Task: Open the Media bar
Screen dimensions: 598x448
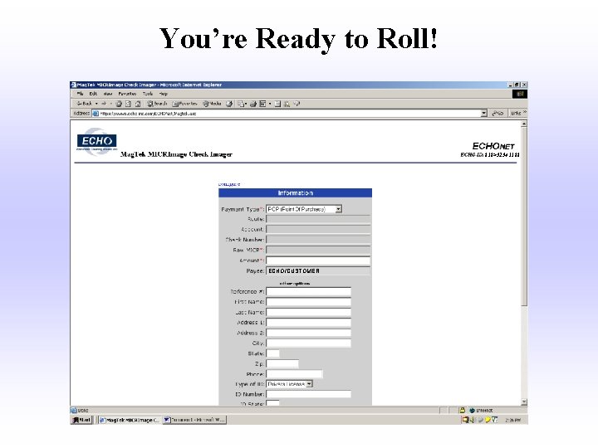Action: [212, 104]
